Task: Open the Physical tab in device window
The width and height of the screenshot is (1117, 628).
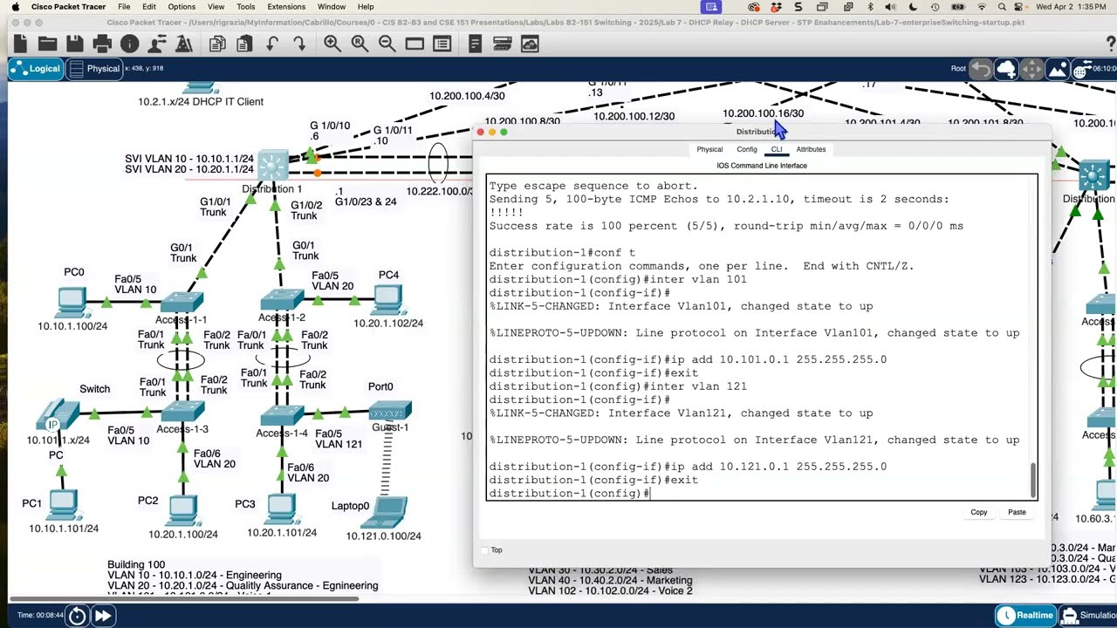Action: pyautogui.click(x=709, y=149)
